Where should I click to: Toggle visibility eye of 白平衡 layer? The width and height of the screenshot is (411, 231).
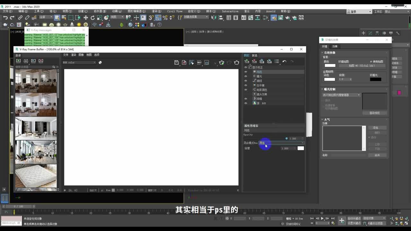coord(246,85)
